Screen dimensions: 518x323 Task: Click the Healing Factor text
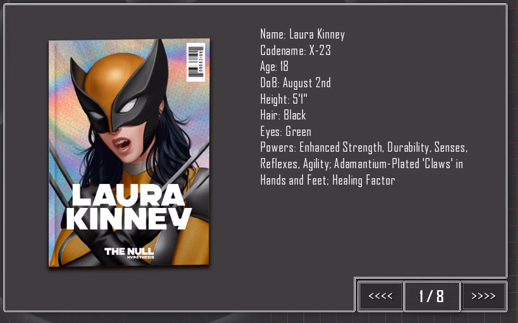point(364,180)
